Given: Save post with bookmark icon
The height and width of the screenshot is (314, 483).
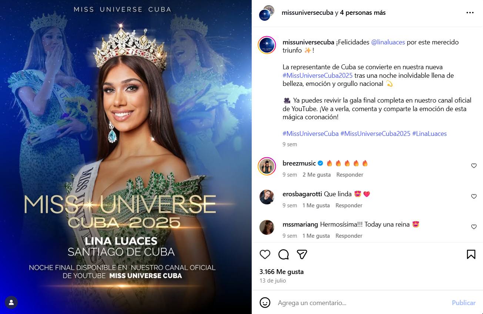Looking at the screenshot, I should pyautogui.click(x=471, y=254).
